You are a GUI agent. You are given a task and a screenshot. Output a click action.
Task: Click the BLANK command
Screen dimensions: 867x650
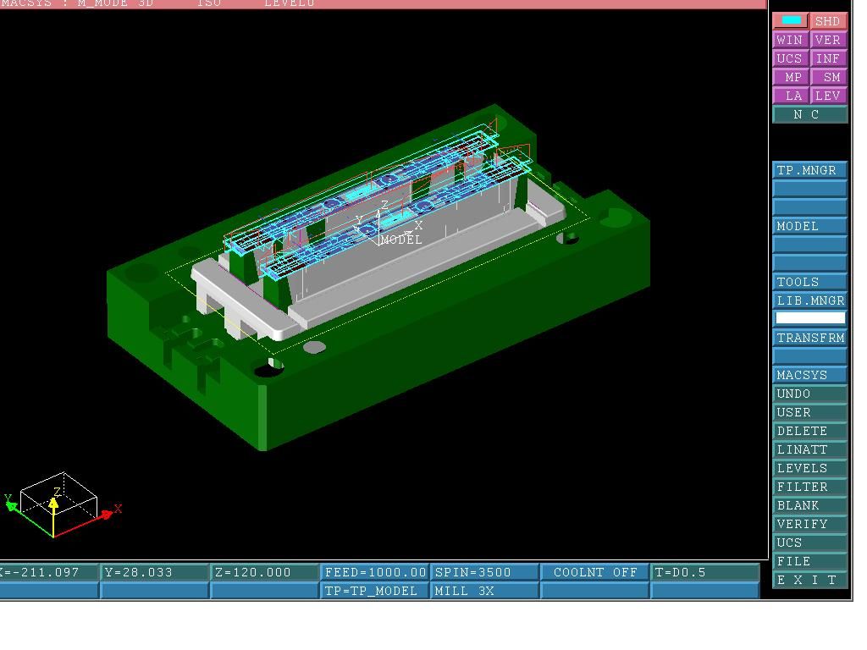[809, 506]
